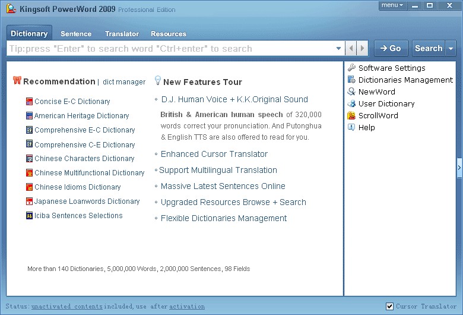
Task: Open the dict manager link
Action: coord(124,81)
